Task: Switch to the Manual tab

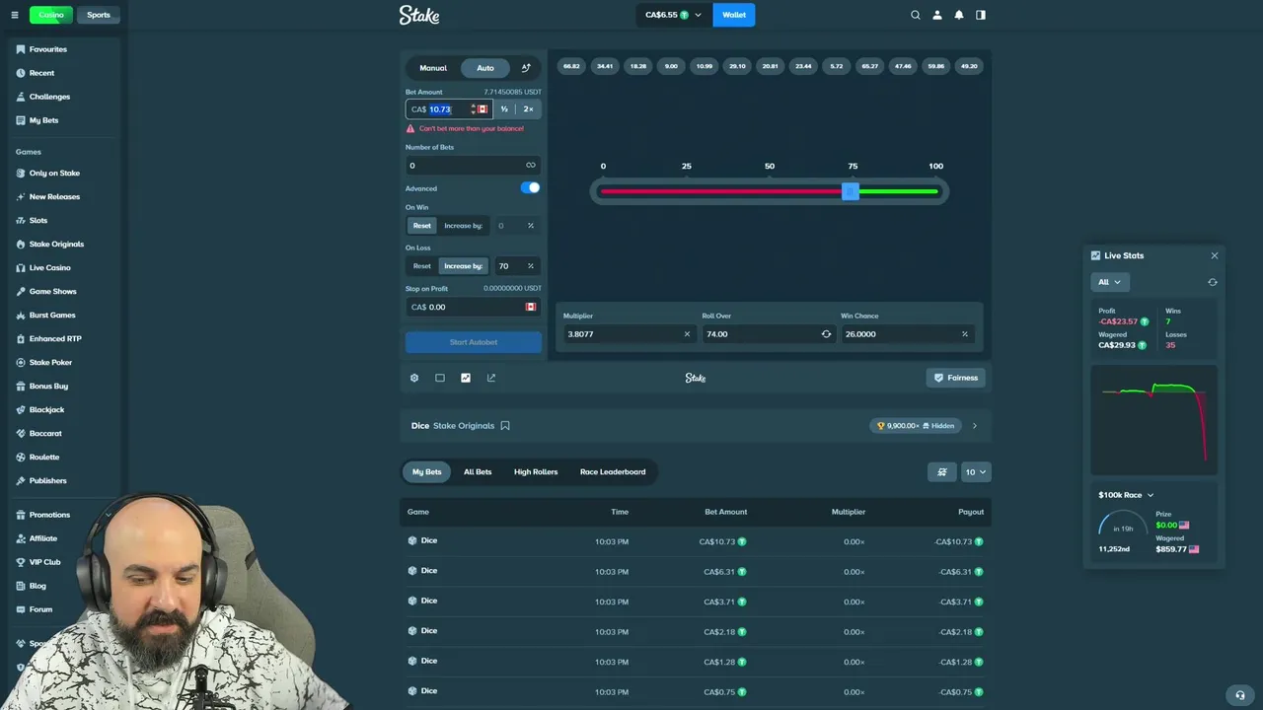Action: click(433, 68)
